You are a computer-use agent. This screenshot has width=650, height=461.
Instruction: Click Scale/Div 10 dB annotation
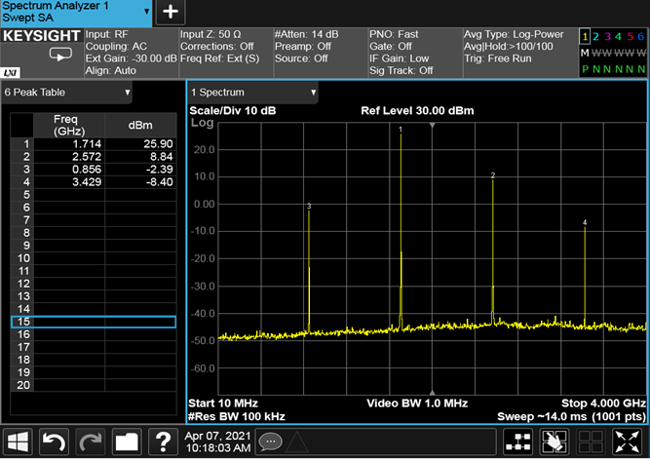coord(233,111)
